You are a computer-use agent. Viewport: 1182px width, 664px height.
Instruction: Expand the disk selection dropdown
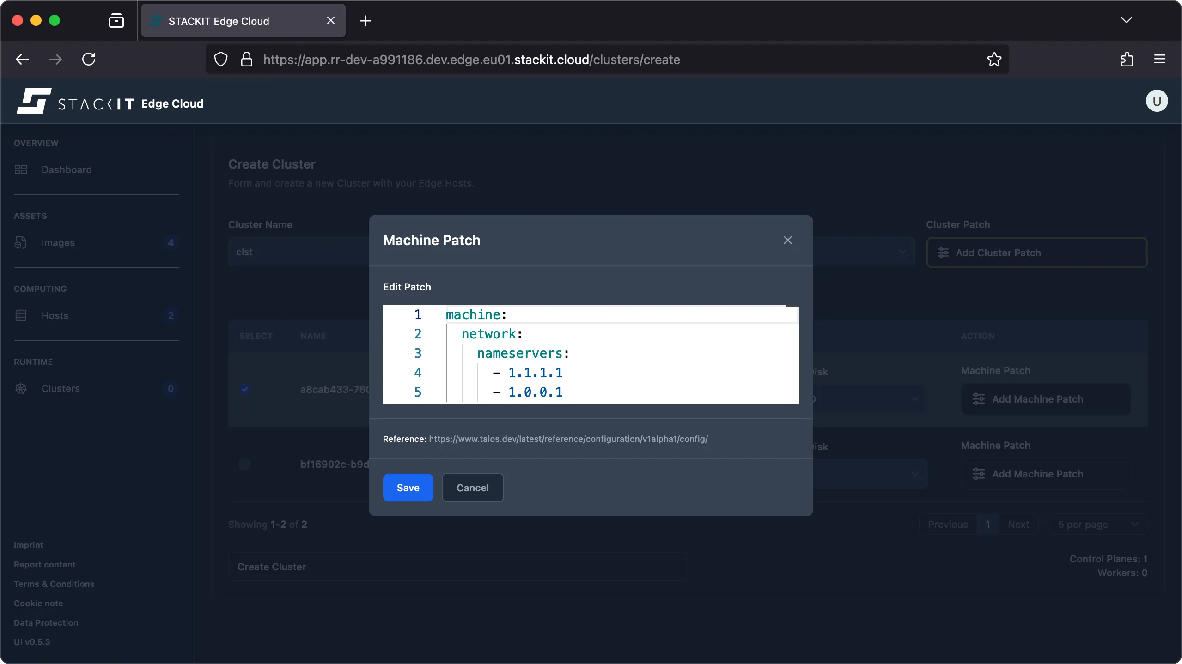point(915,399)
